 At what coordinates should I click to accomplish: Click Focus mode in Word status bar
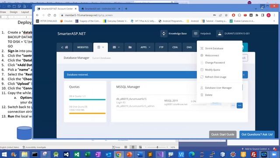click(x=116, y=147)
